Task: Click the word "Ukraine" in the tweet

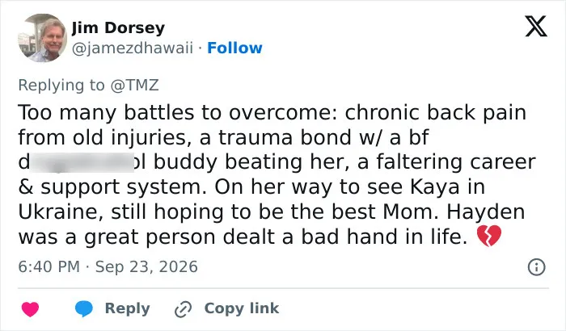Action: click(x=61, y=212)
